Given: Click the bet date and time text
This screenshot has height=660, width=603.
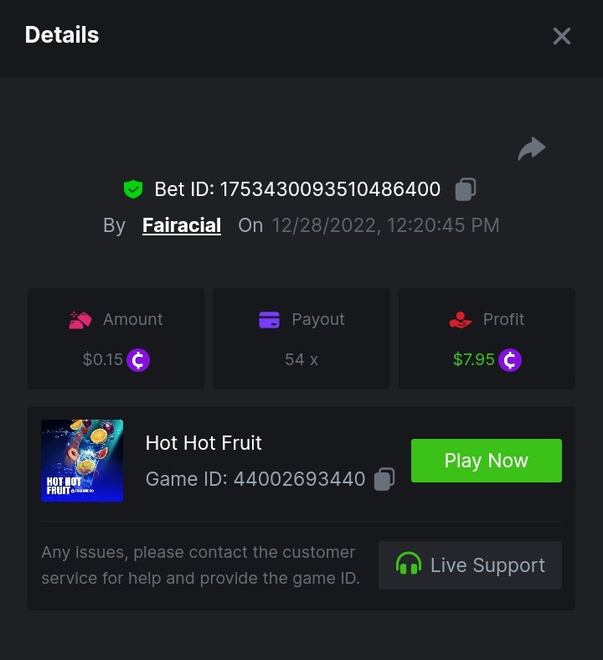Looking at the screenshot, I should (385, 225).
